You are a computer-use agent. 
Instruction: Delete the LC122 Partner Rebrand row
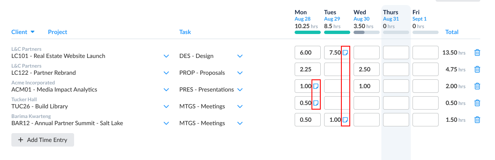(477, 69)
